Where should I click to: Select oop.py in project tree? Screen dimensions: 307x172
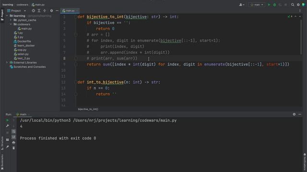tap(20, 50)
